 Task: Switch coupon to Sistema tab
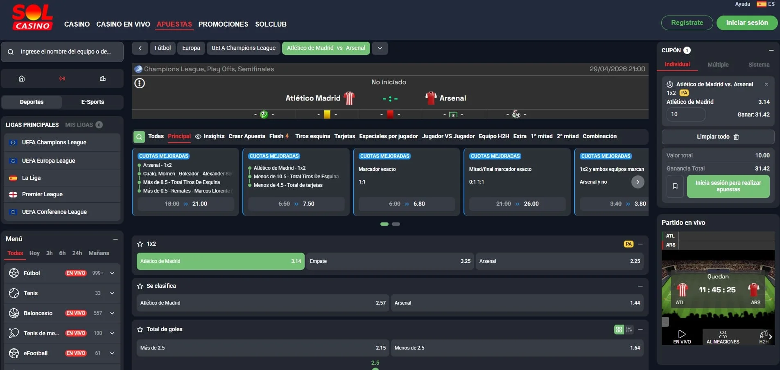759,65
